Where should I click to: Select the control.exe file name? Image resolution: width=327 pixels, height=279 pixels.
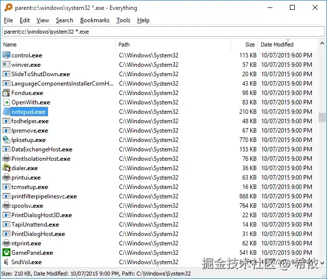pyautogui.click(x=27, y=55)
